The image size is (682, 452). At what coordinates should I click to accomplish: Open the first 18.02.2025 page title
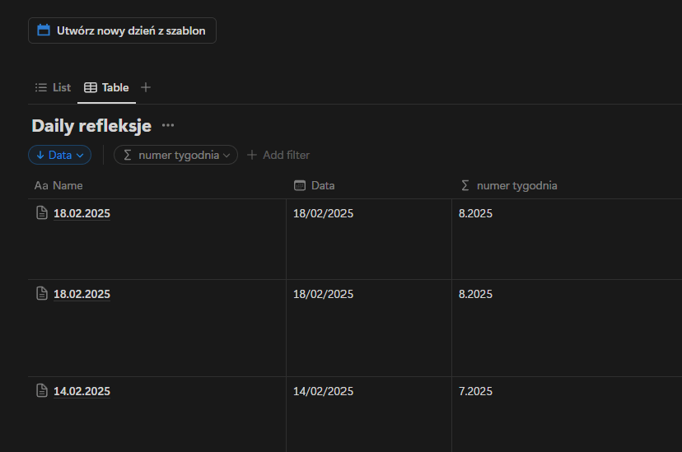pos(82,214)
